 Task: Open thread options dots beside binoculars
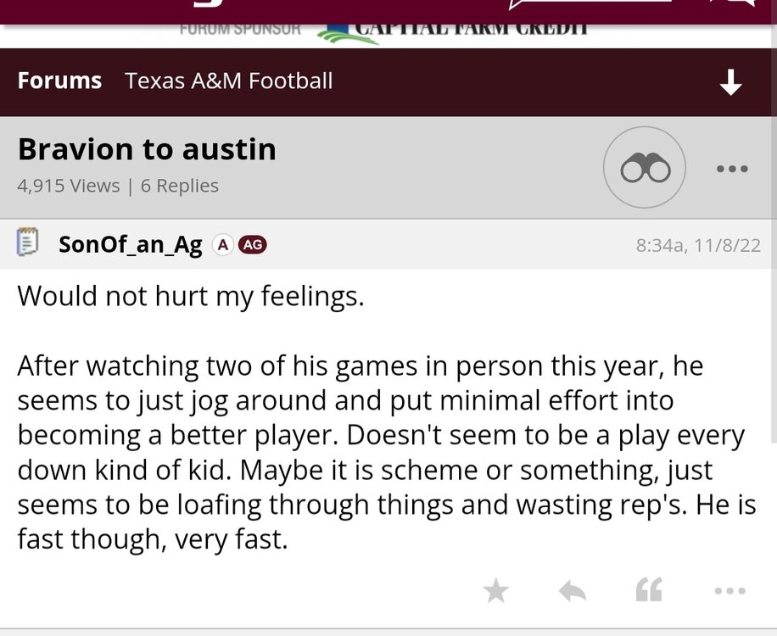pyautogui.click(x=731, y=169)
